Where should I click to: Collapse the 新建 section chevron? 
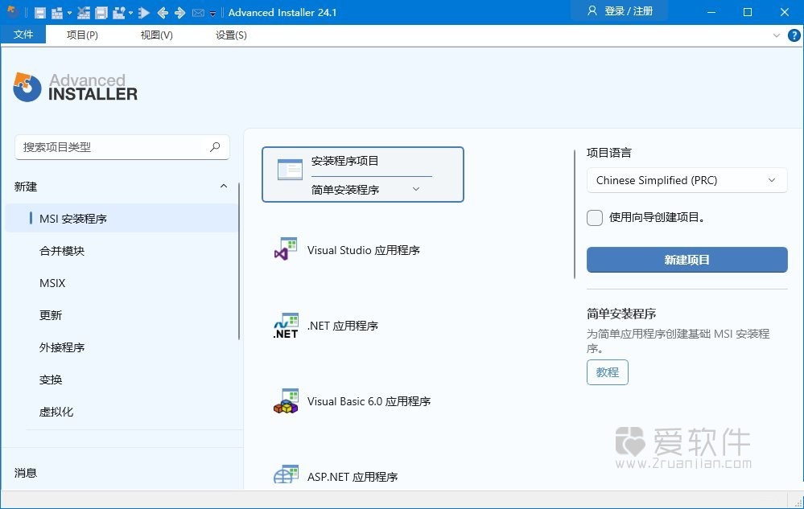pos(224,186)
